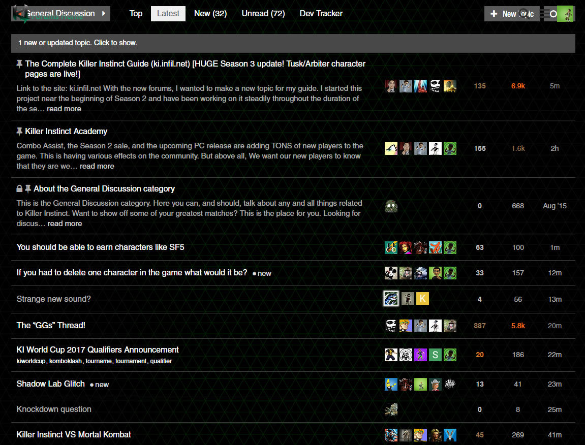Open The "GGs" Thread! topic
The height and width of the screenshot is (445, 585).
[x=51, y=325]
